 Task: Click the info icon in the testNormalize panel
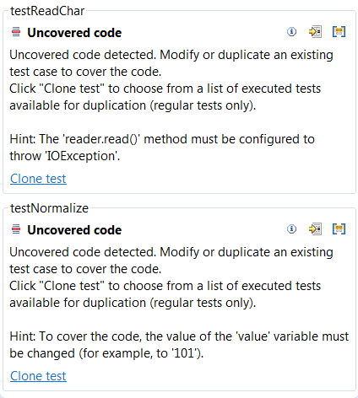click(291, 229)
